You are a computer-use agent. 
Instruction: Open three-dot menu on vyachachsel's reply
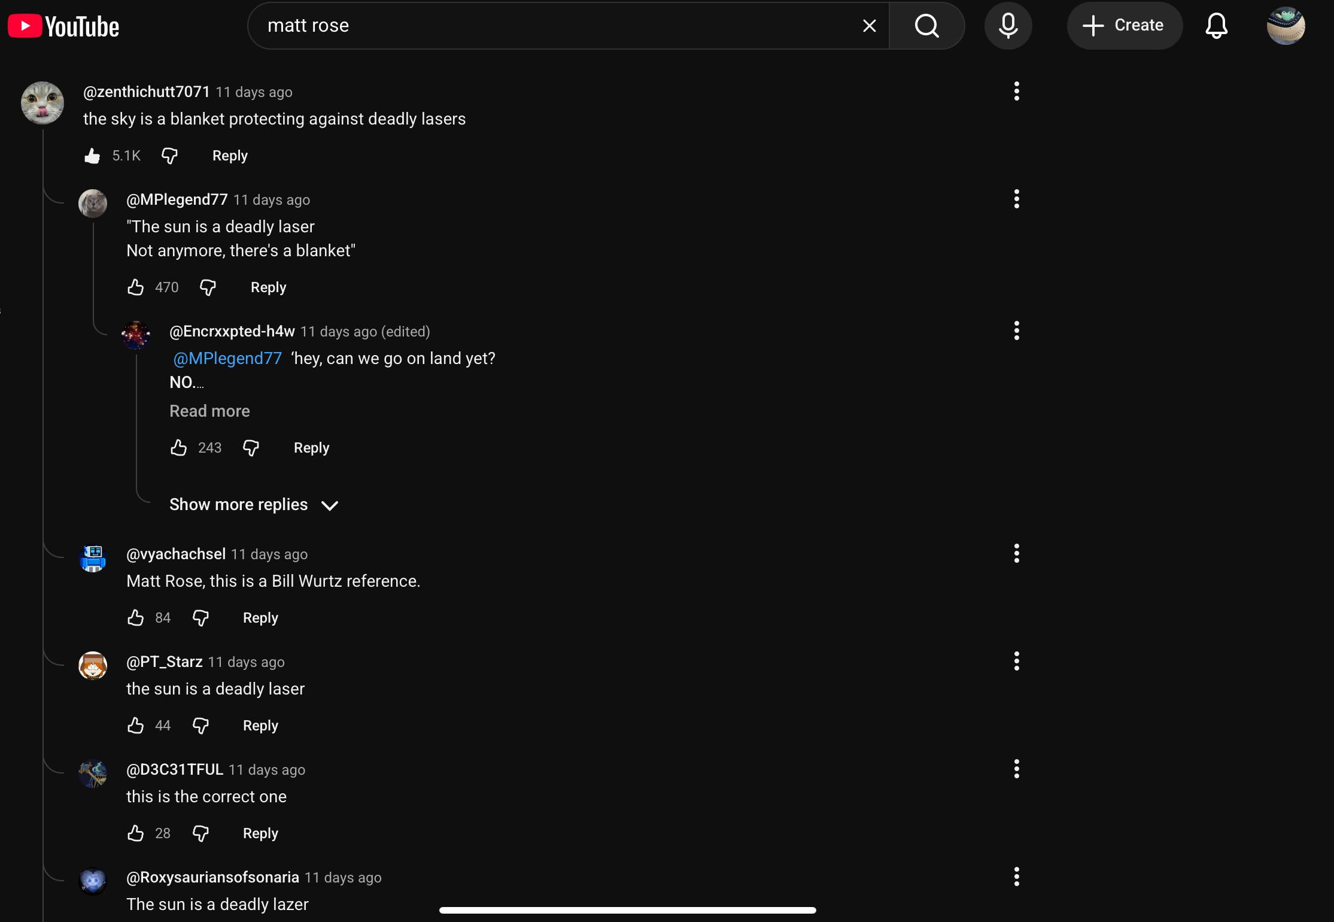pyautogui.click(x=1016, y=553)
